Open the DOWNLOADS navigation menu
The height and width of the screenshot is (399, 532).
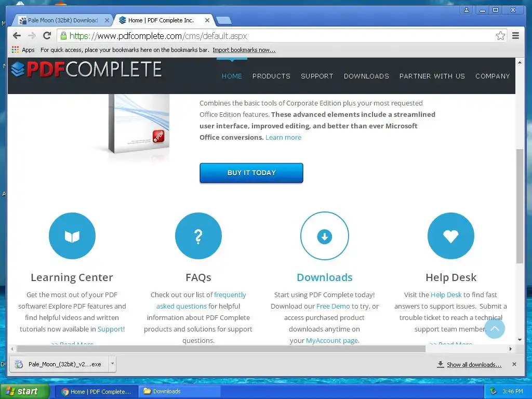366,76
